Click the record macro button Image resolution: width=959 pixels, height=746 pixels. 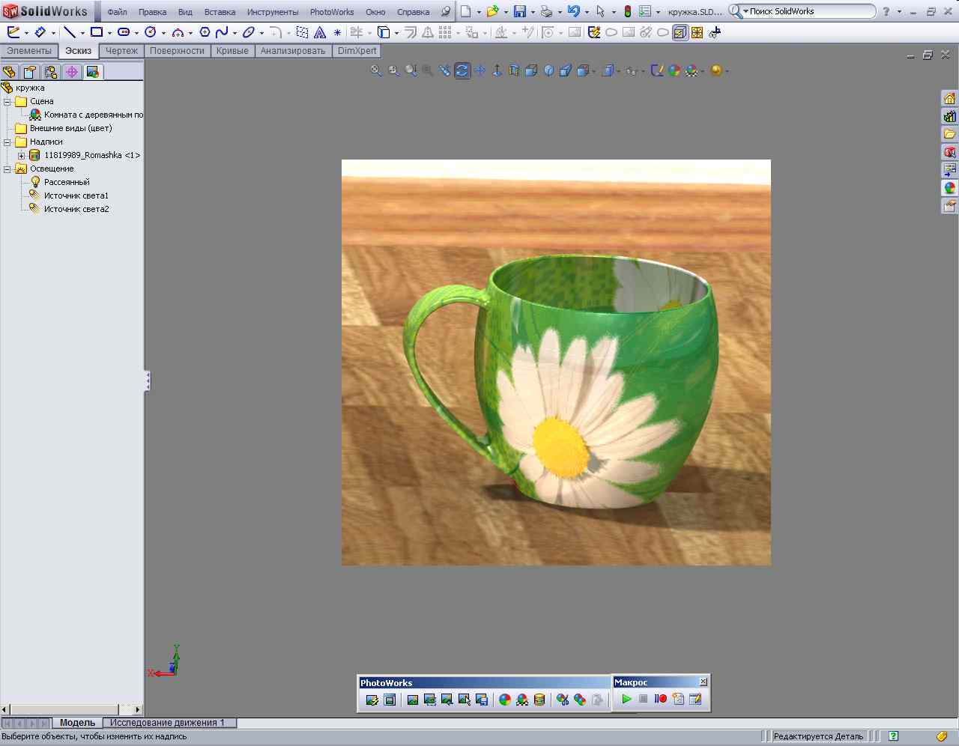point(660,699)
